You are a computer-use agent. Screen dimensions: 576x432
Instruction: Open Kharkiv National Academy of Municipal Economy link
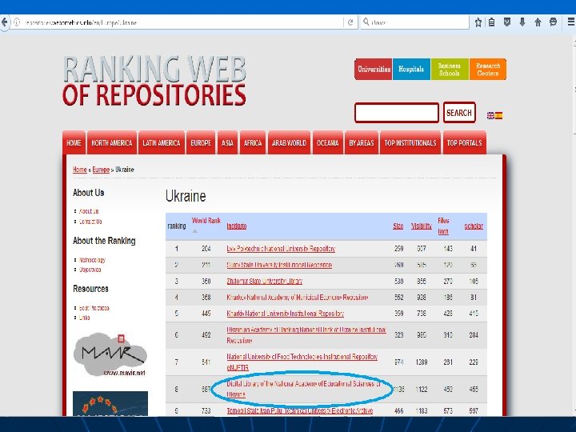297,297
